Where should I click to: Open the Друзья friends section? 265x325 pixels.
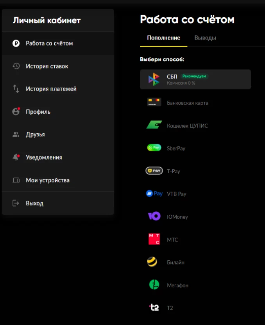point(35,134)
